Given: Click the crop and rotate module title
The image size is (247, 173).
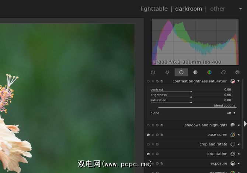Looking at the screenshot, I should click(x=213, y=144).
